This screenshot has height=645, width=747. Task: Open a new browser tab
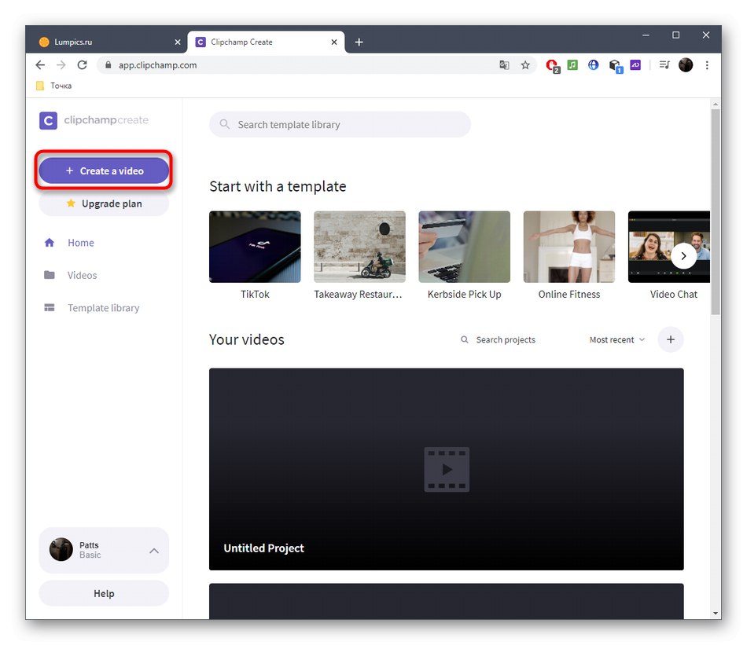click(x=359, y=42)
